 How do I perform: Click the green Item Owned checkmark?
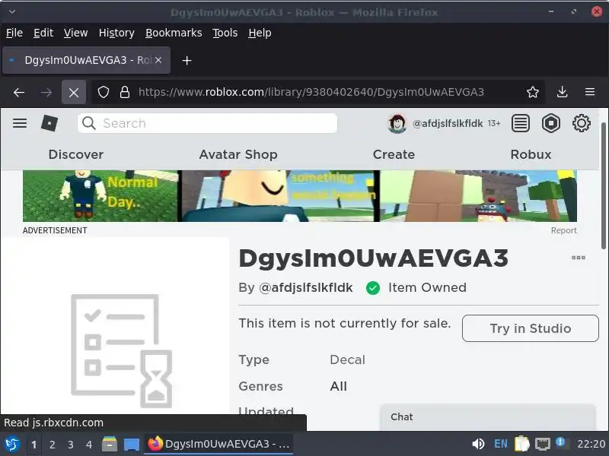click(373, 288)
